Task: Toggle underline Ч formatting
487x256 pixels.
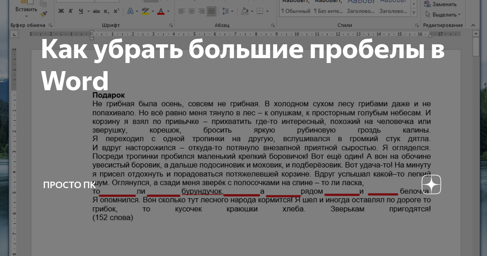Action: [81, 11]
